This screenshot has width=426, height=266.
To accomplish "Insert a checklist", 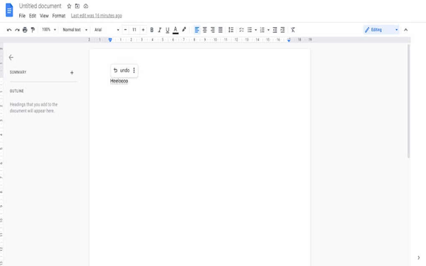I will 241,29.
